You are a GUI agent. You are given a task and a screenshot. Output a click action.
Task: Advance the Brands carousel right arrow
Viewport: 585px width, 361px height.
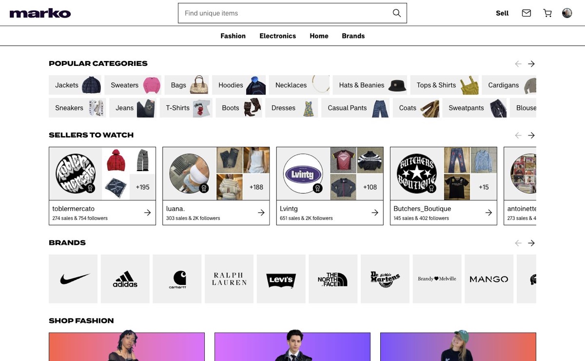(531, 243)
